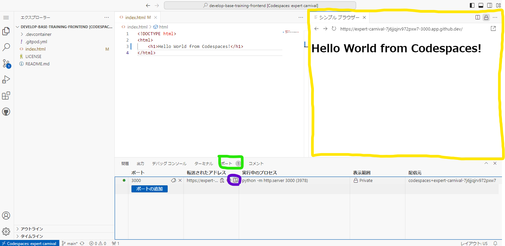Open the Extensions view
The height and width of the screenshot is (246, 505).
point(6,96)
